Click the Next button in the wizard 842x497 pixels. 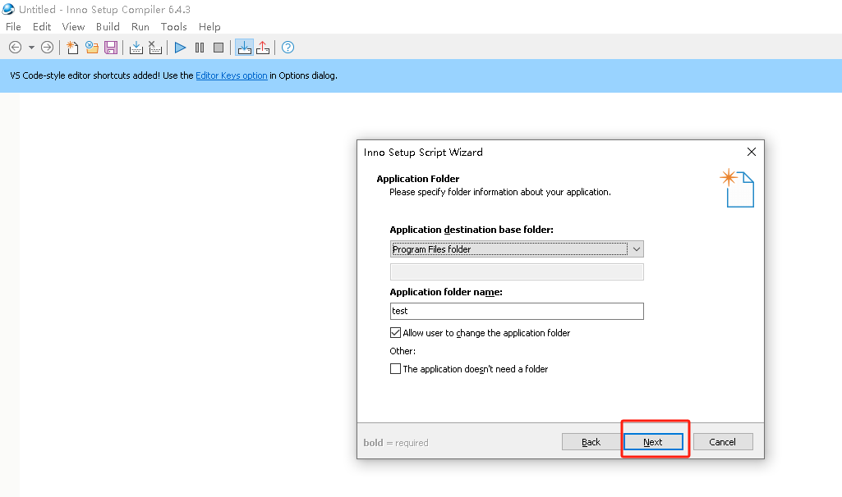[x=654, y=441]
